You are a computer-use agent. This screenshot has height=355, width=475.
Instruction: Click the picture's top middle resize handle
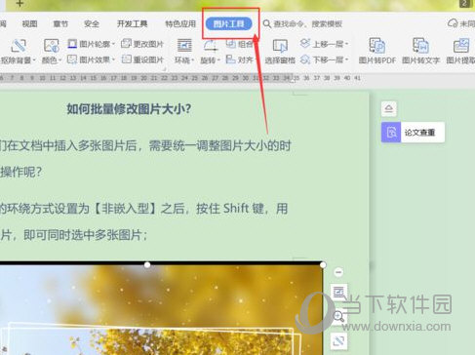tap(147, 265)
